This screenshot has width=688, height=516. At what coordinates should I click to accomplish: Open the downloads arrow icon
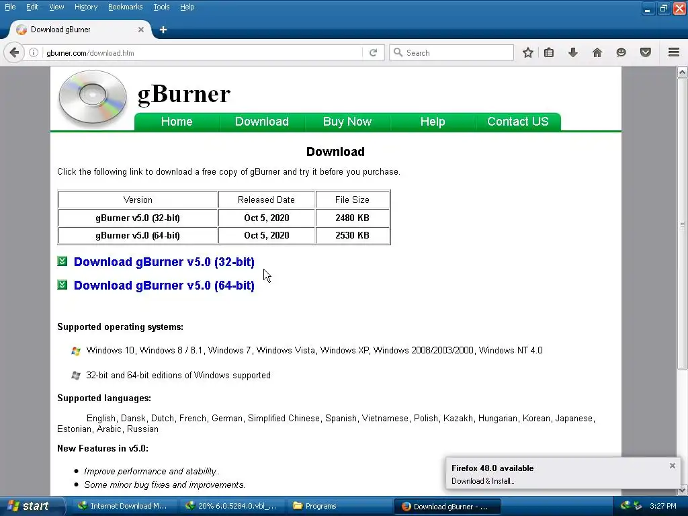pos(573,52)
